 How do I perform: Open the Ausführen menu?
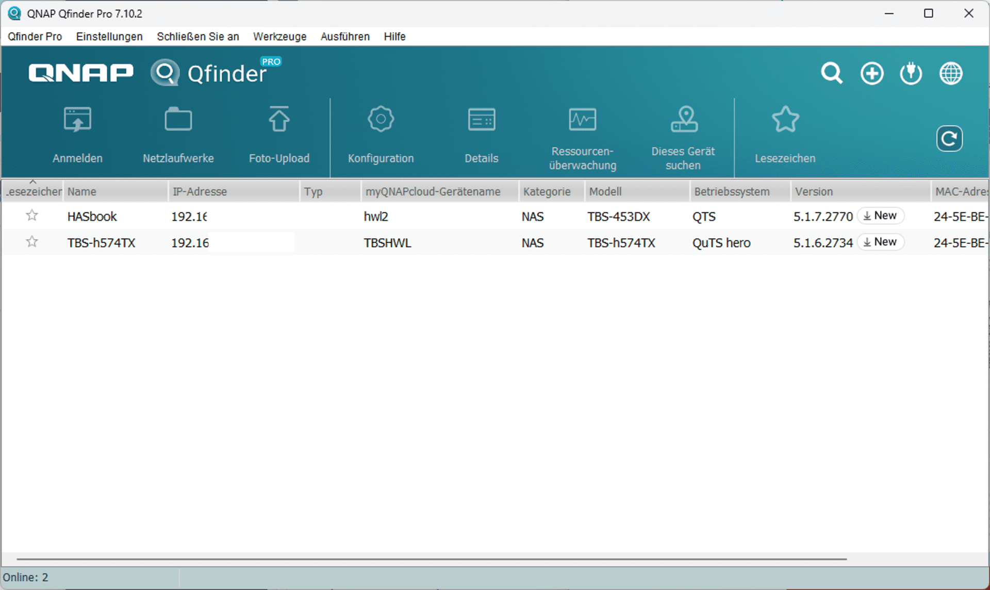coord(345,37)
